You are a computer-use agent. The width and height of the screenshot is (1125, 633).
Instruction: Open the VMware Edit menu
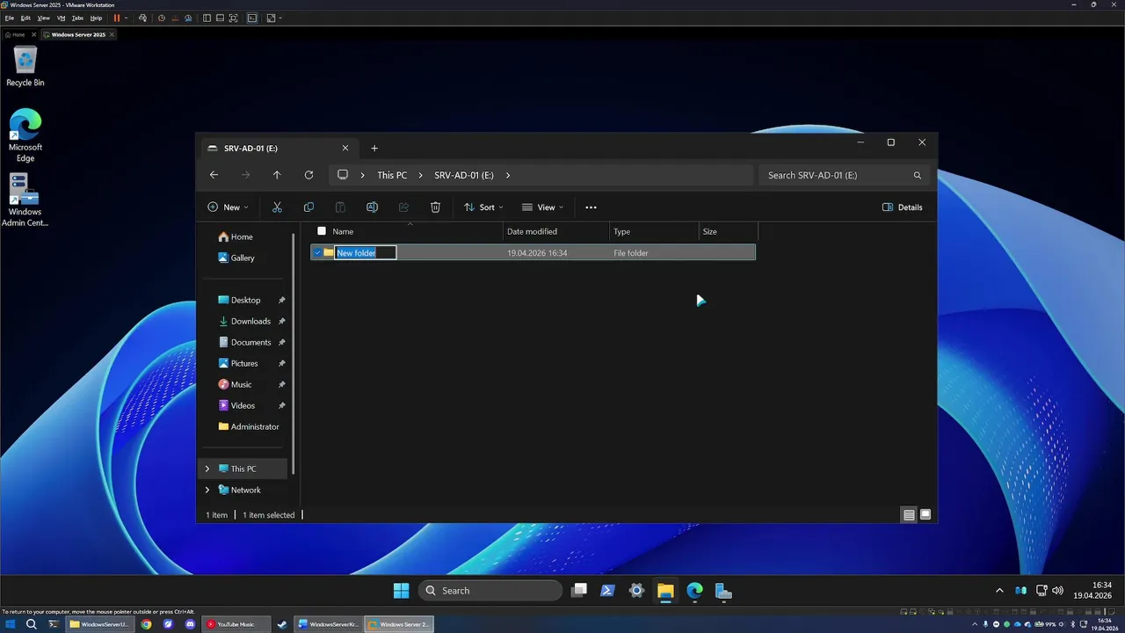(x=25, y=18)
